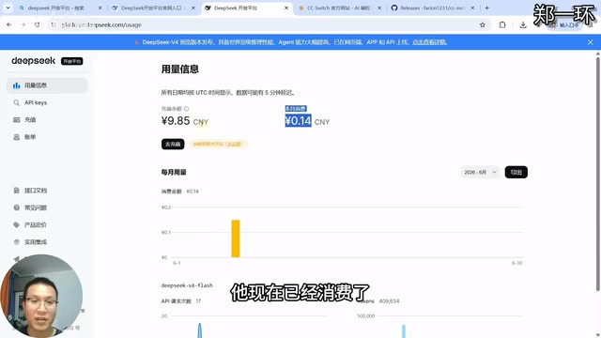This screenshot has width=601, height=338.
Task: Click the deepseek logo
Action: [34, 60]
